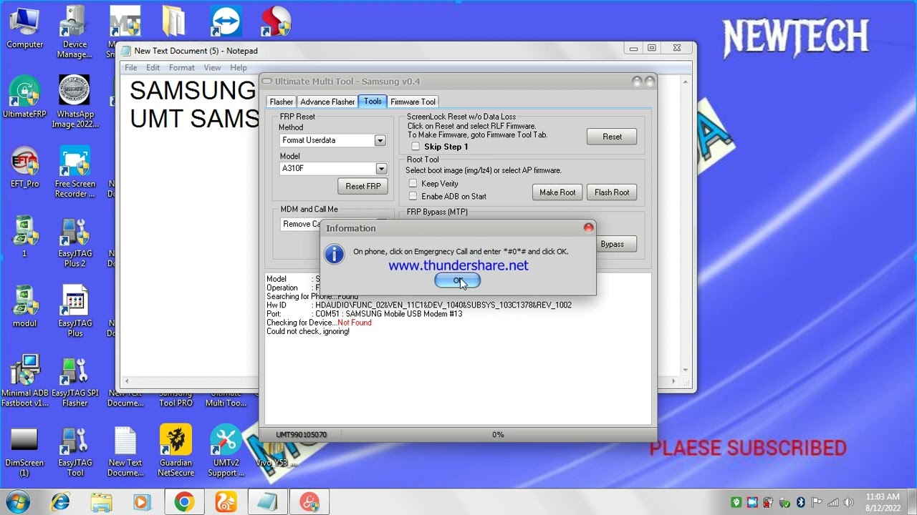Open the Computer desktop icon

tap(25, 29)
